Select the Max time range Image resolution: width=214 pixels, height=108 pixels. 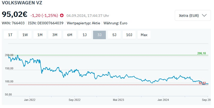coord(144,35)
